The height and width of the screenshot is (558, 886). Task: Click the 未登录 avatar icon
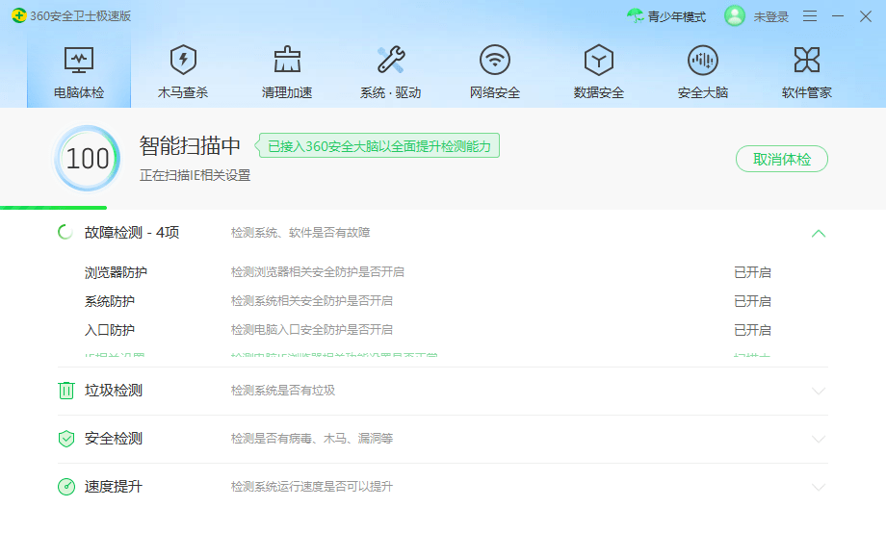[x=734, y=16]
